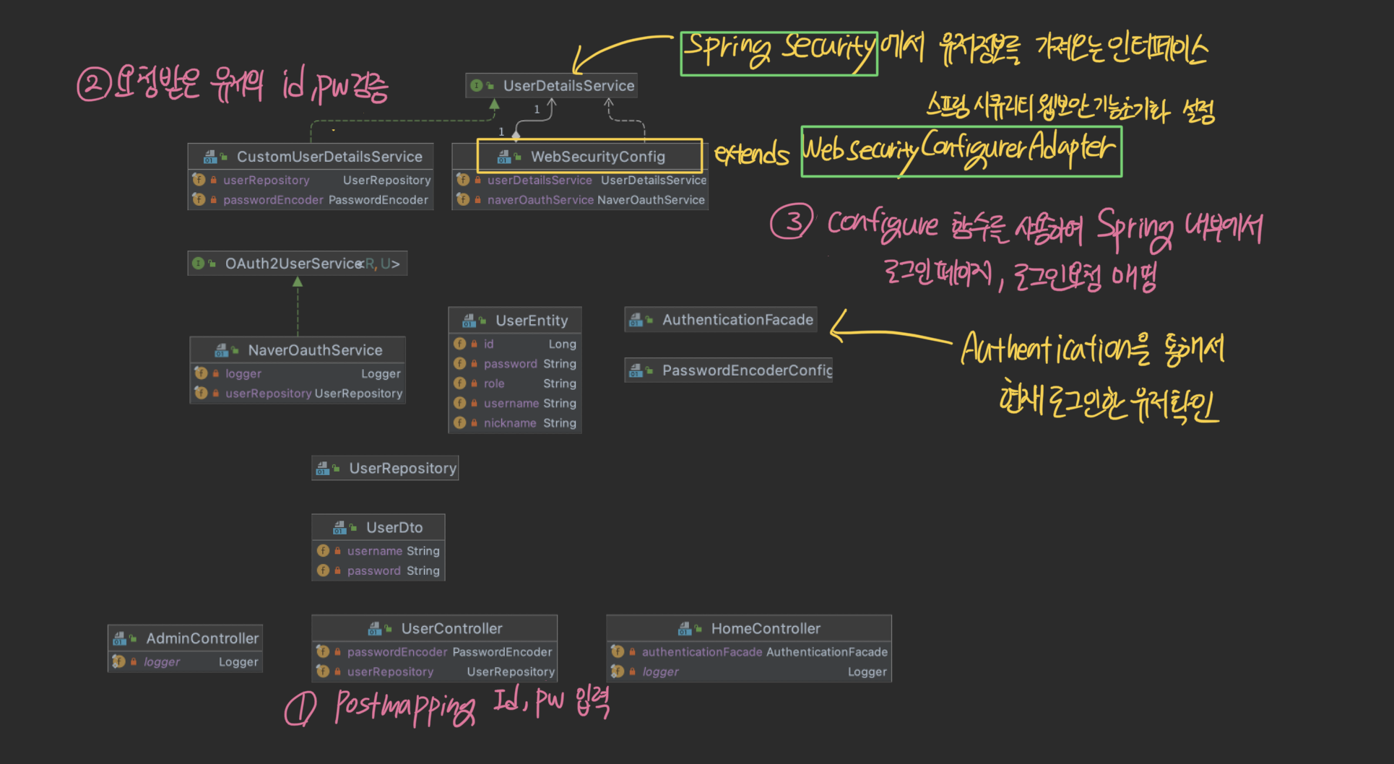
Task: Click field icon beside userRepository in CustomUserDetailsService
Action: tap(199, 180)
